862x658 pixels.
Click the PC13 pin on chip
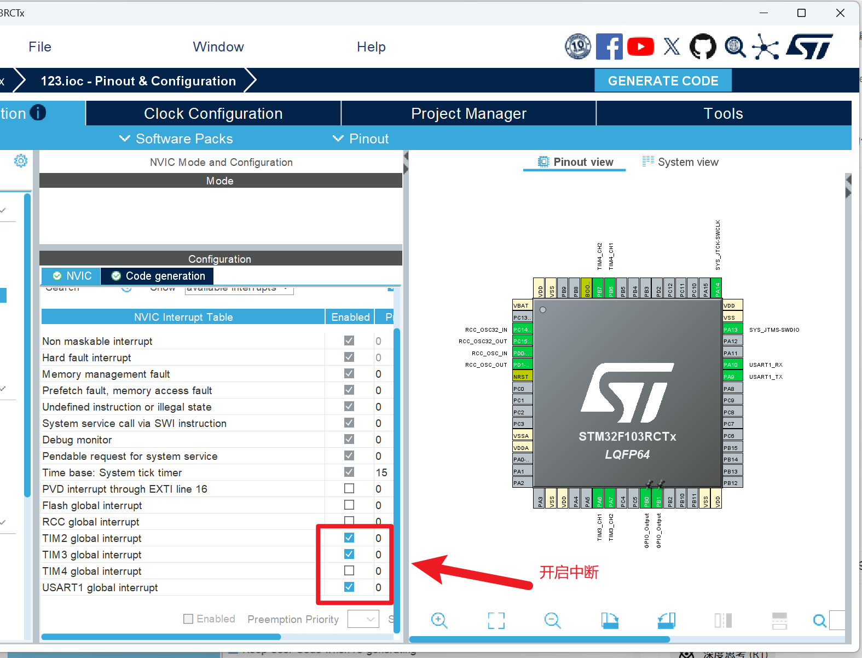pos(522,318)
